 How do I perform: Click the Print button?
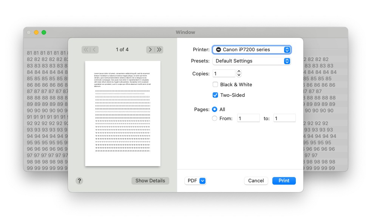284,181
